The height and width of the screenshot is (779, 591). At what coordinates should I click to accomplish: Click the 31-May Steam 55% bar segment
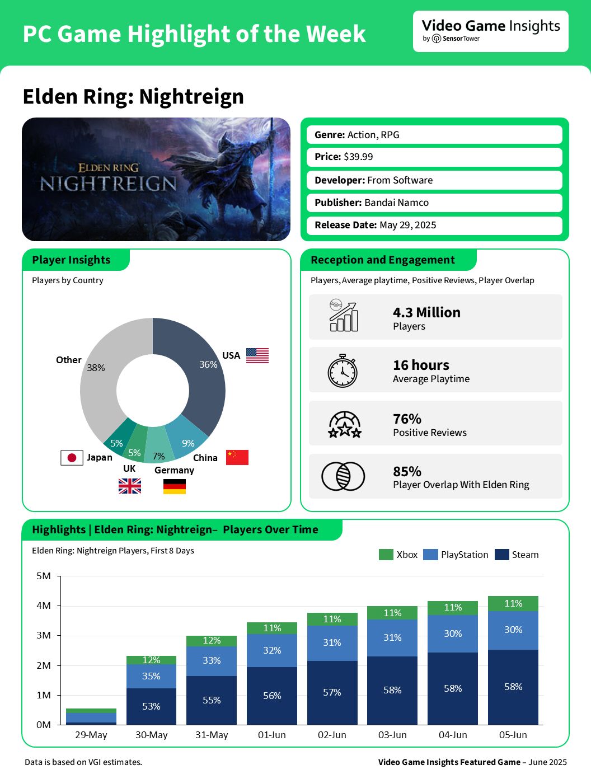[212, 700]
